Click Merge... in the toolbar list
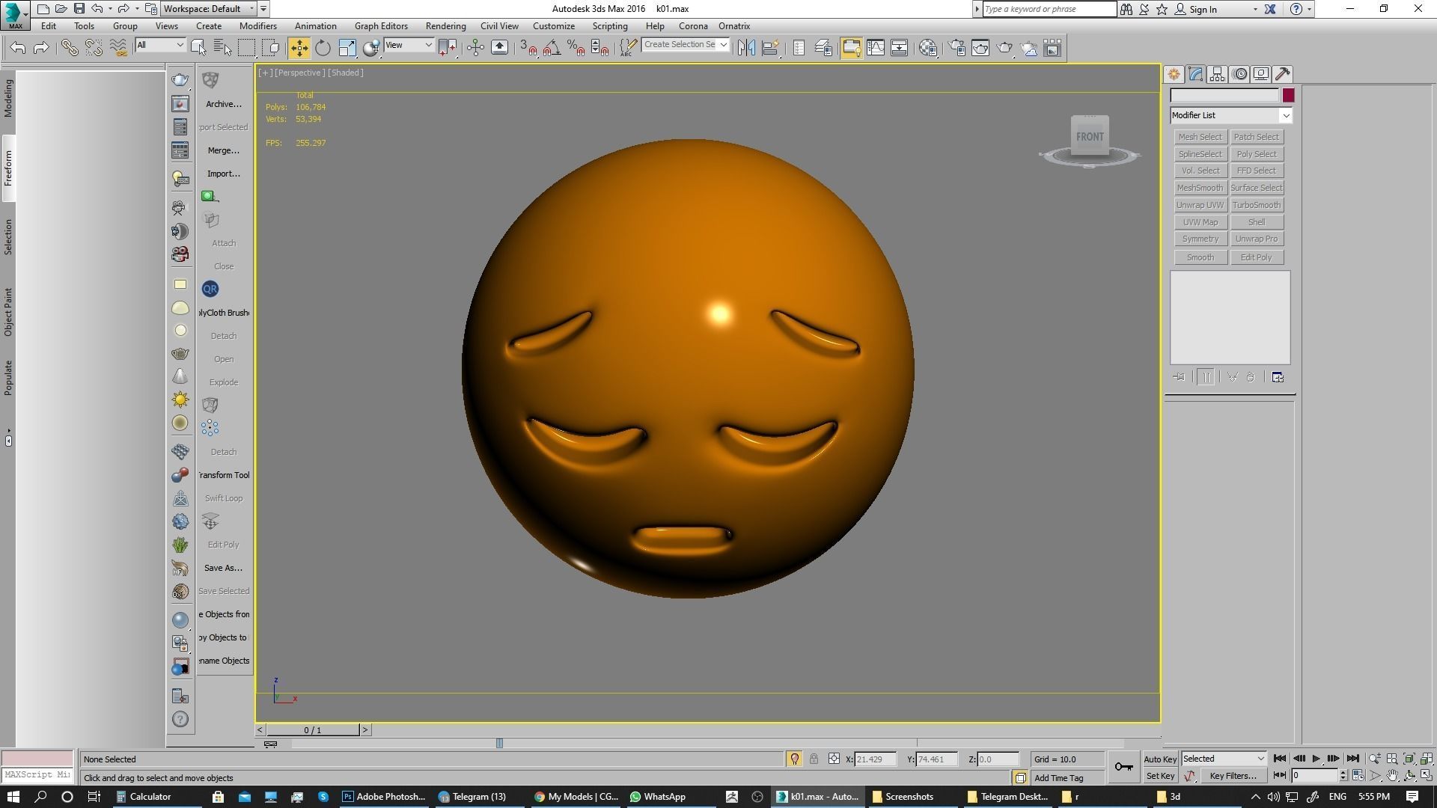The width and height of the screenshot is (1437, 808). pyautogui.click(x=223, y=150)
